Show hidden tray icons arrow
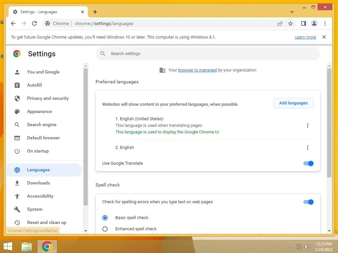The height and width of the screenshot is (253, 338). 291,247
